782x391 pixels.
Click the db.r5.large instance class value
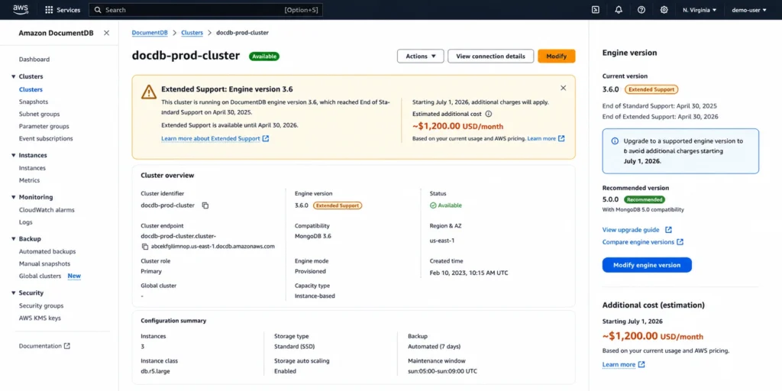(156, 372)
